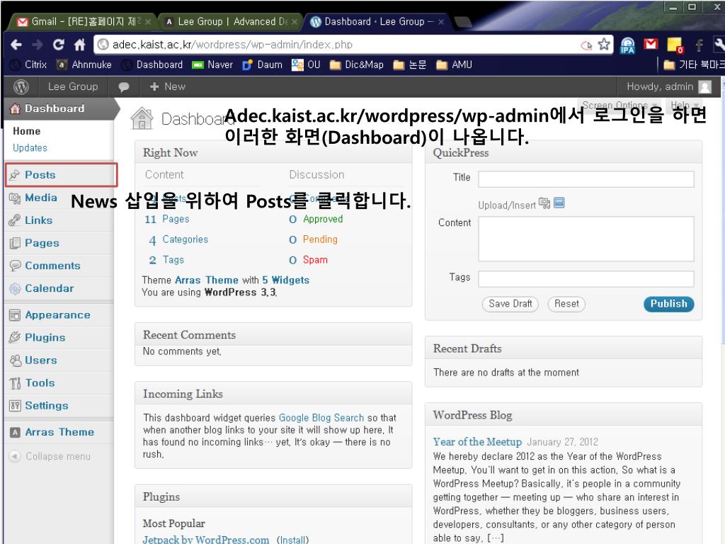Viewport: 725px width, 544px height.
Task: Click the browser back arrow
Action: pyautogui.click(x=16, y=45)
